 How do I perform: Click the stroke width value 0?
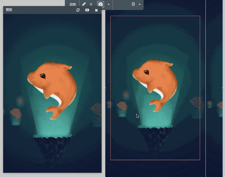click(91, 4)
